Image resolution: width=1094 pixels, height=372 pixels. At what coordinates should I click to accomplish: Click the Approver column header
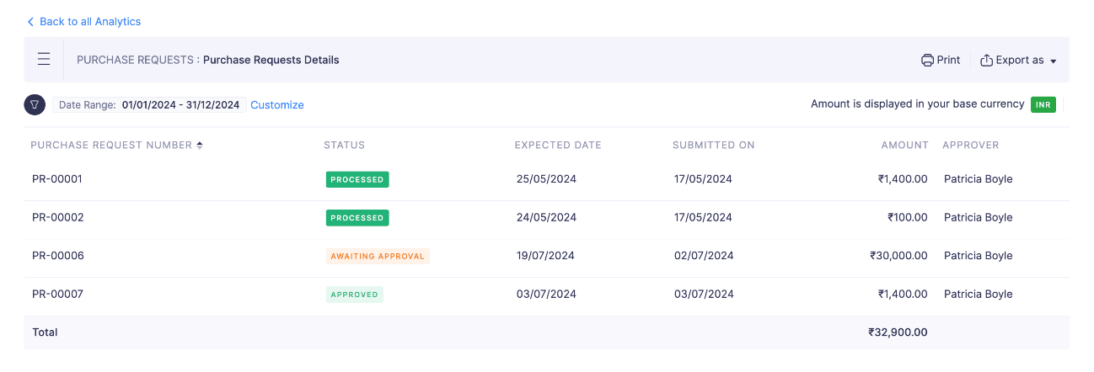[x=971, y=146]
